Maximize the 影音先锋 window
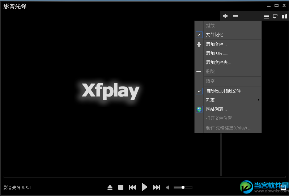This screenshot has width=289, height=196. point(276,5)
